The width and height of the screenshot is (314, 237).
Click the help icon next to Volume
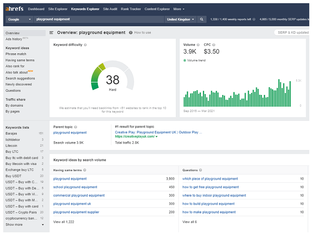[198, 45]
